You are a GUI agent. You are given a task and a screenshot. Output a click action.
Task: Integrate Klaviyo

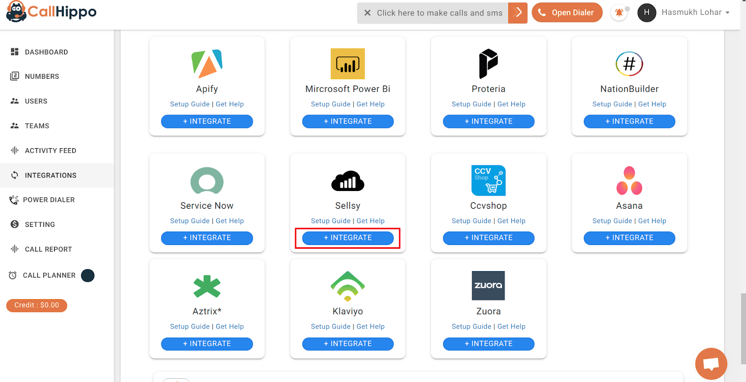point(348,344)
